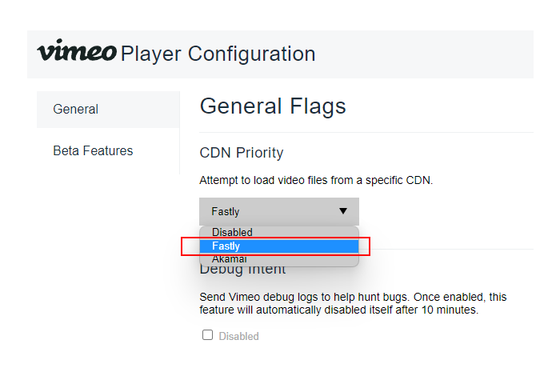
Task: Click the dropdown arrow on CDN selector
Action: (343, 211)
